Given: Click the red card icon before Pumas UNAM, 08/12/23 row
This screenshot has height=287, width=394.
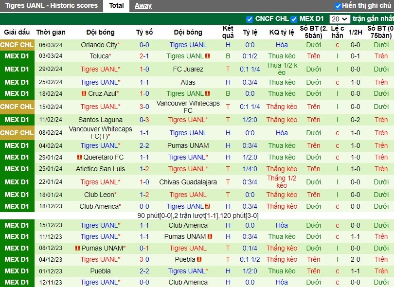Looking at the screenshot, I should tap(78, 248).
